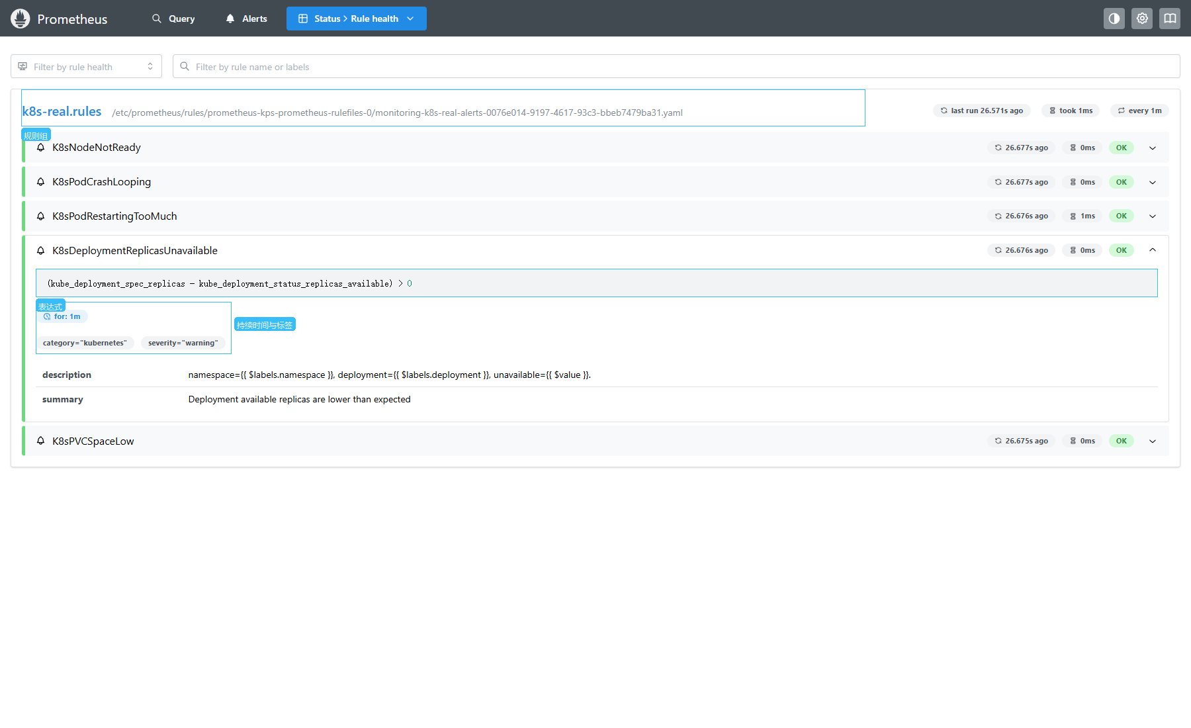Click the bell icon next to K8sPVCSpaceLow
Viewport: 1191px width, 728px height.
(x=41, y=441)
